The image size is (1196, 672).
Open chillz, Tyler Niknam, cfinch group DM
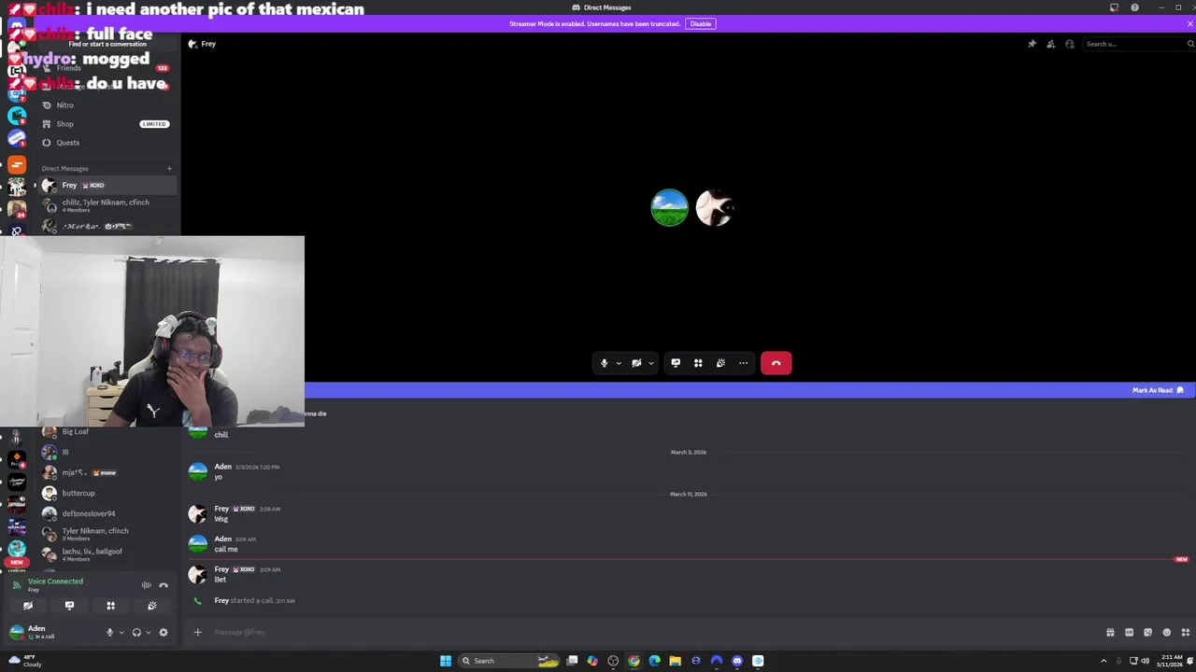click(x=107, y=205)
